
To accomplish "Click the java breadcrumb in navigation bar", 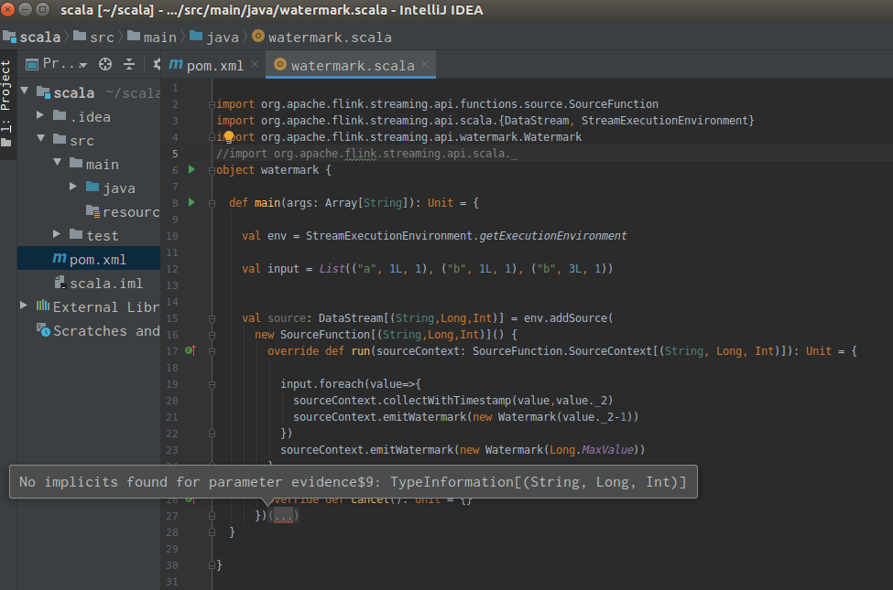I will [214, 37].
